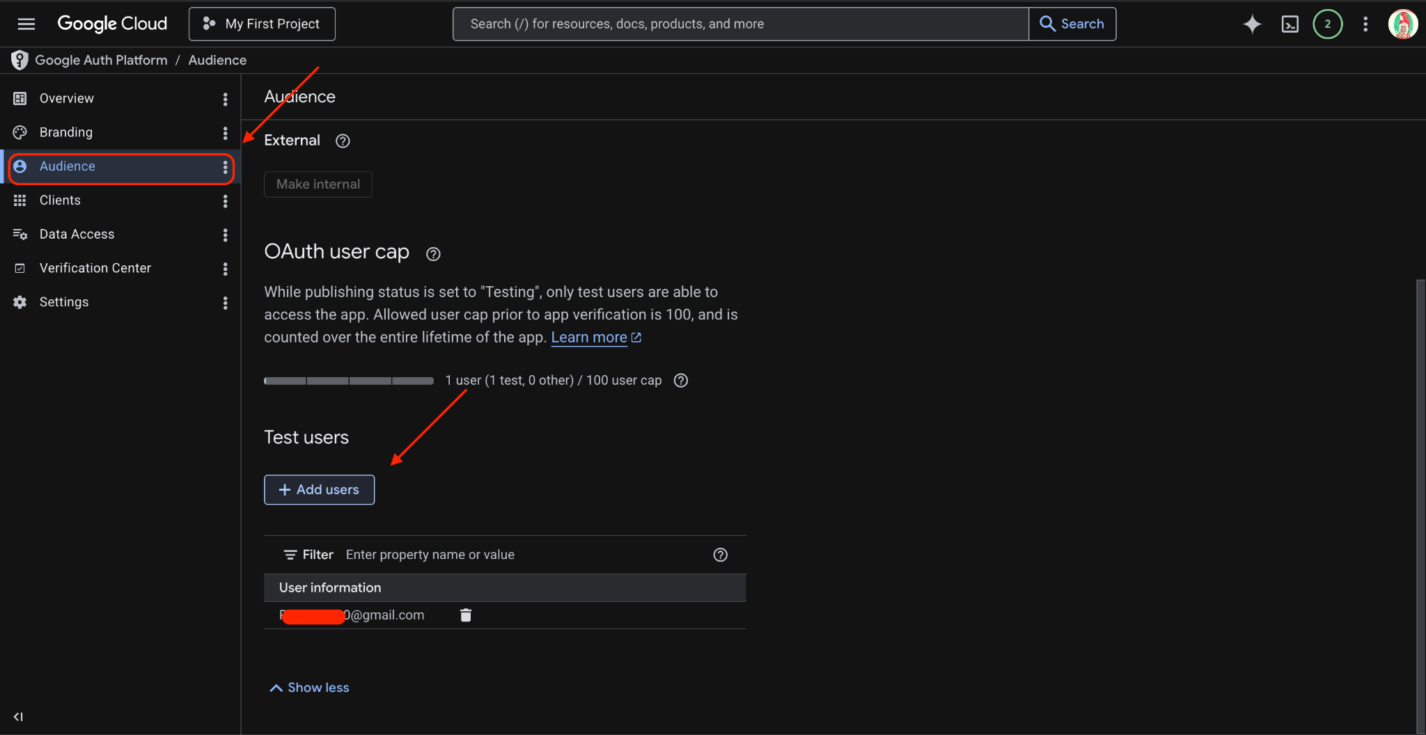Open the My First Project selector
Image resolution: width=1426 pixels, height=735 pixels.
point(262,24)
